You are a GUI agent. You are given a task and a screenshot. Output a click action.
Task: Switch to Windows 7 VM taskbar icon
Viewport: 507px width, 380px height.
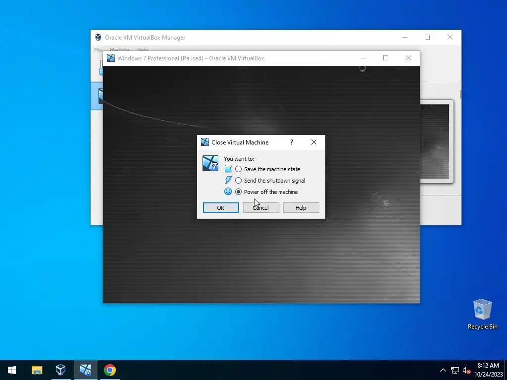coord(85,370)
